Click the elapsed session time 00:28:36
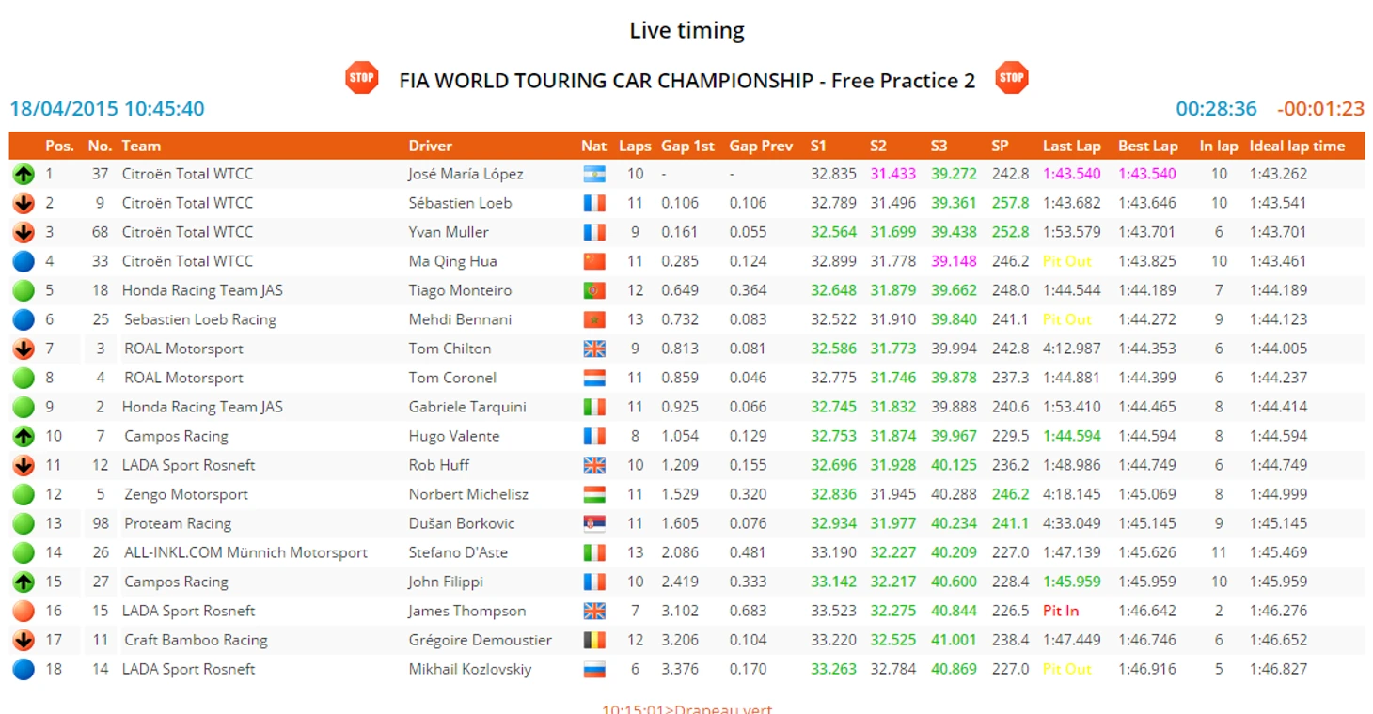1373x714 pixels. (1216, 109)
